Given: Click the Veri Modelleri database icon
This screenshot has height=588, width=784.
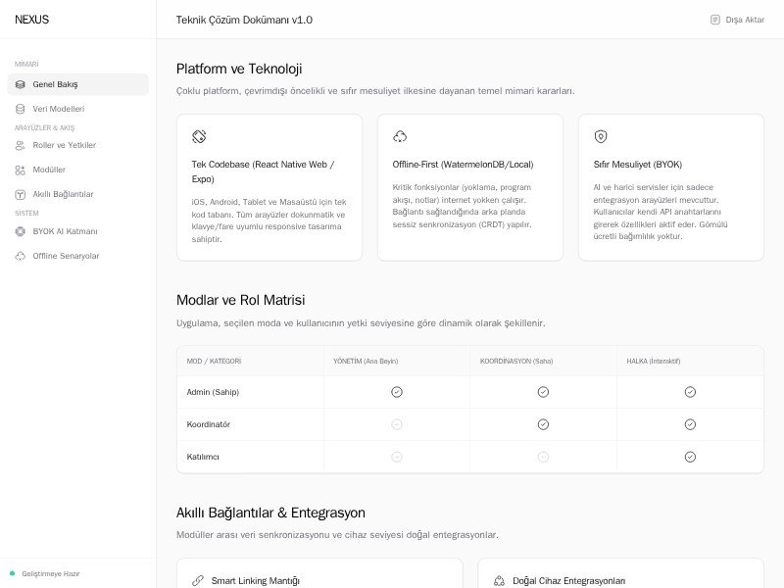Looking at the screenshot, I should click(x=21, y=109).
